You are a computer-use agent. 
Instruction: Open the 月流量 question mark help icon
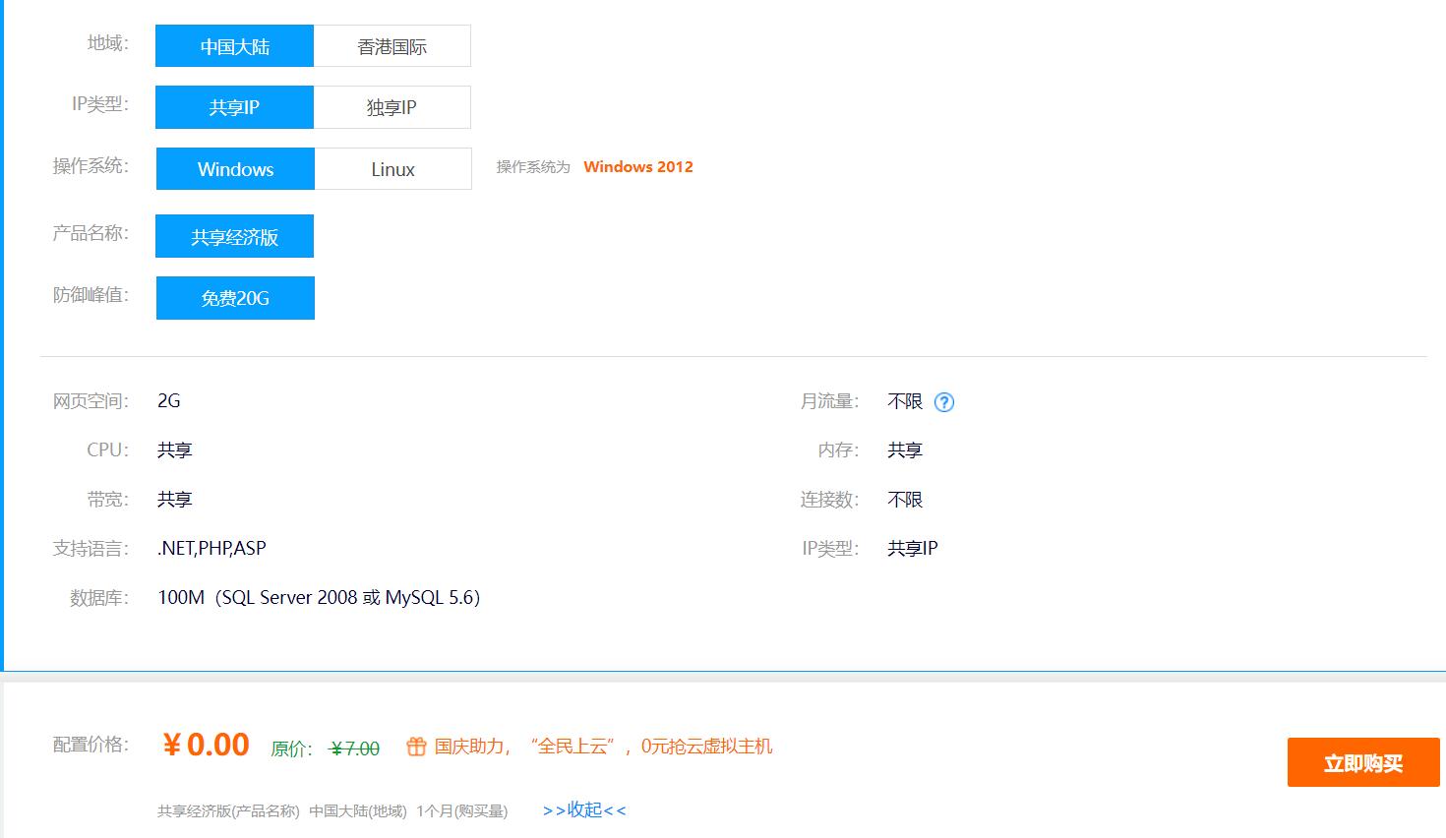click(944, 401)
